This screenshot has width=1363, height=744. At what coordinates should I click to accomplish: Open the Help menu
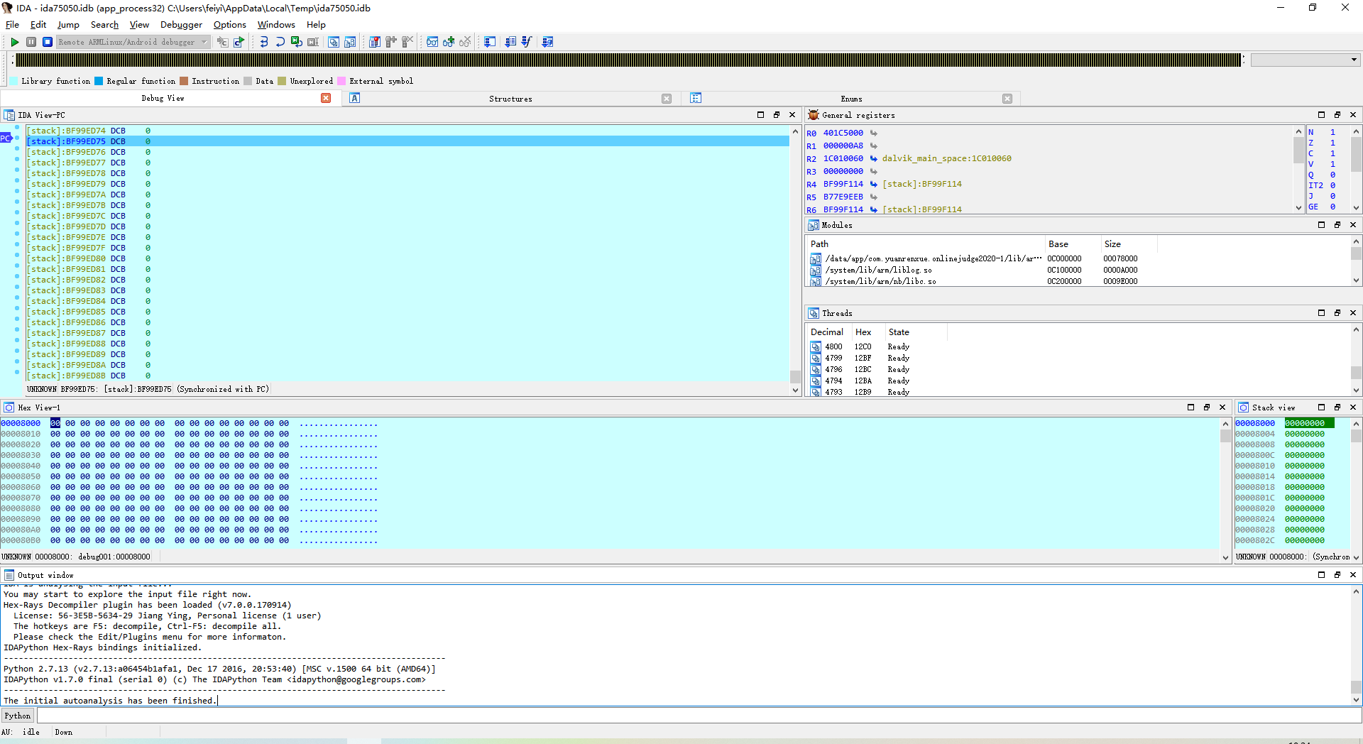[x=316, y=25]
